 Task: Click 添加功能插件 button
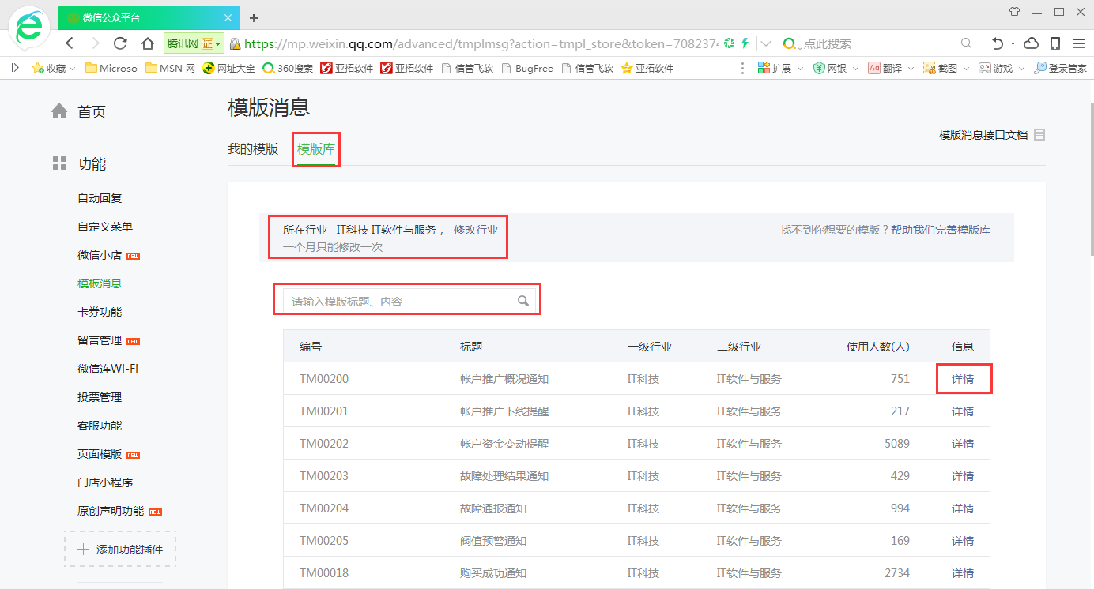point(120,550)
